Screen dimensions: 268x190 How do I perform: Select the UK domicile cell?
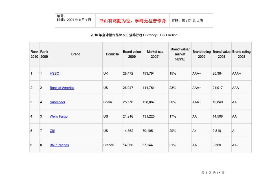click(112, 74)
